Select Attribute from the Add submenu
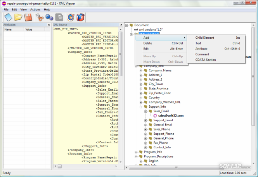 pos(216,49)
